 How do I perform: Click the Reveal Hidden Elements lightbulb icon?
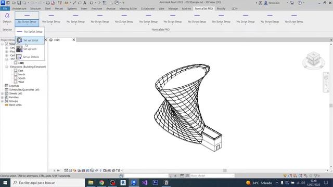[100, 170]
